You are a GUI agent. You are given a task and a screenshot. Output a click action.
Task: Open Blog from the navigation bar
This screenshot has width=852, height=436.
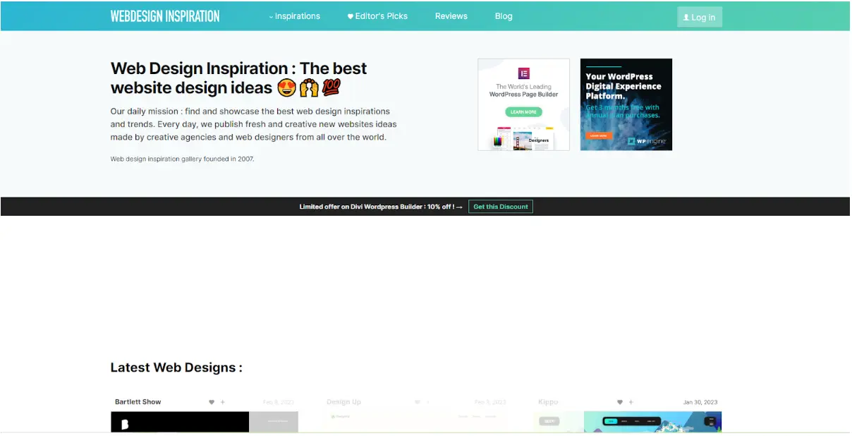(x=503, y=16)
